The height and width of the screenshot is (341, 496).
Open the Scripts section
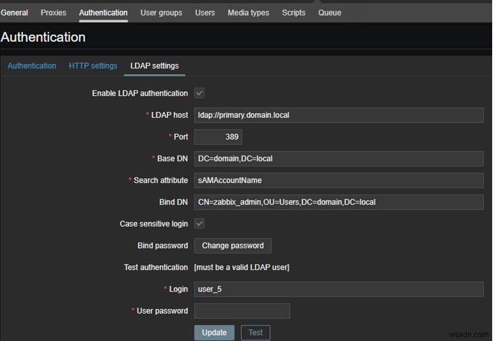click(293, 13)
